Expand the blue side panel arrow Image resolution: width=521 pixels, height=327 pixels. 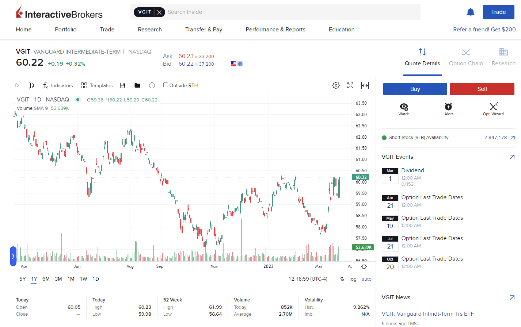pyautogui.click(x=13, y=256)
